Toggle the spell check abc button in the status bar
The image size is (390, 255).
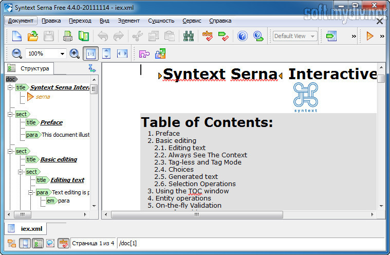[x=63, y=243]
